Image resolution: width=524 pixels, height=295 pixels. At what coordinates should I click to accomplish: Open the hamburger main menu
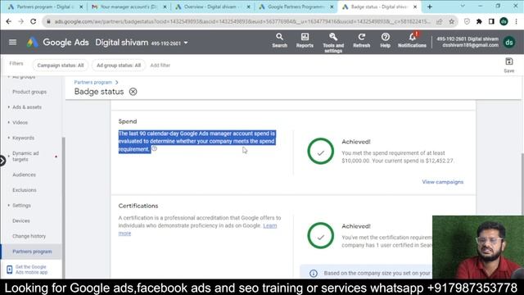[x=13, y=42]
